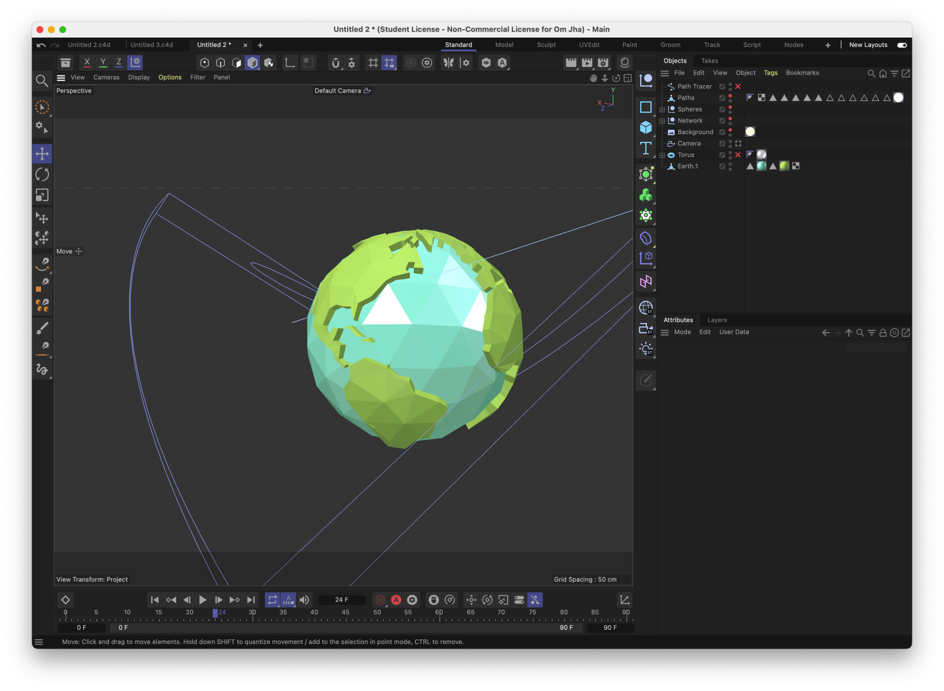Enable Snap magnet icon

coord(336,63)
